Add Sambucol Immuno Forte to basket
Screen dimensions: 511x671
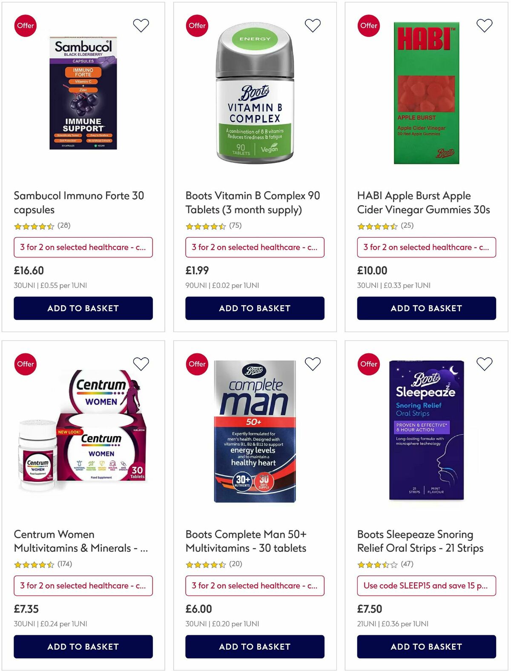(x=83, y=308)
